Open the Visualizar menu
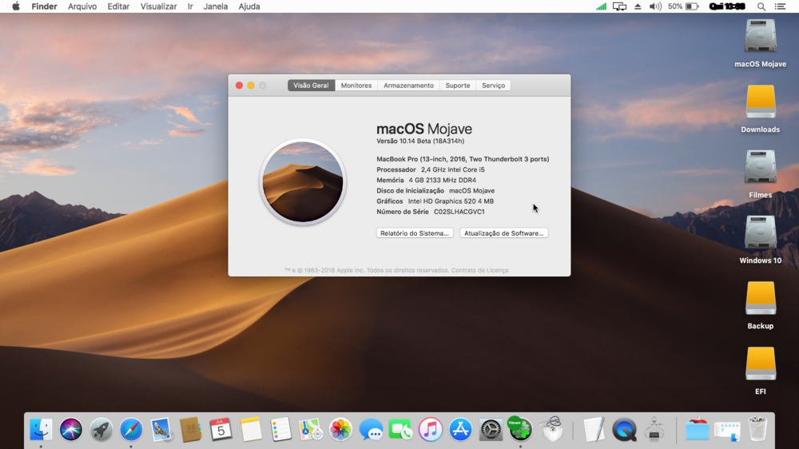The image size is (799, 449). tap(158, 6)
